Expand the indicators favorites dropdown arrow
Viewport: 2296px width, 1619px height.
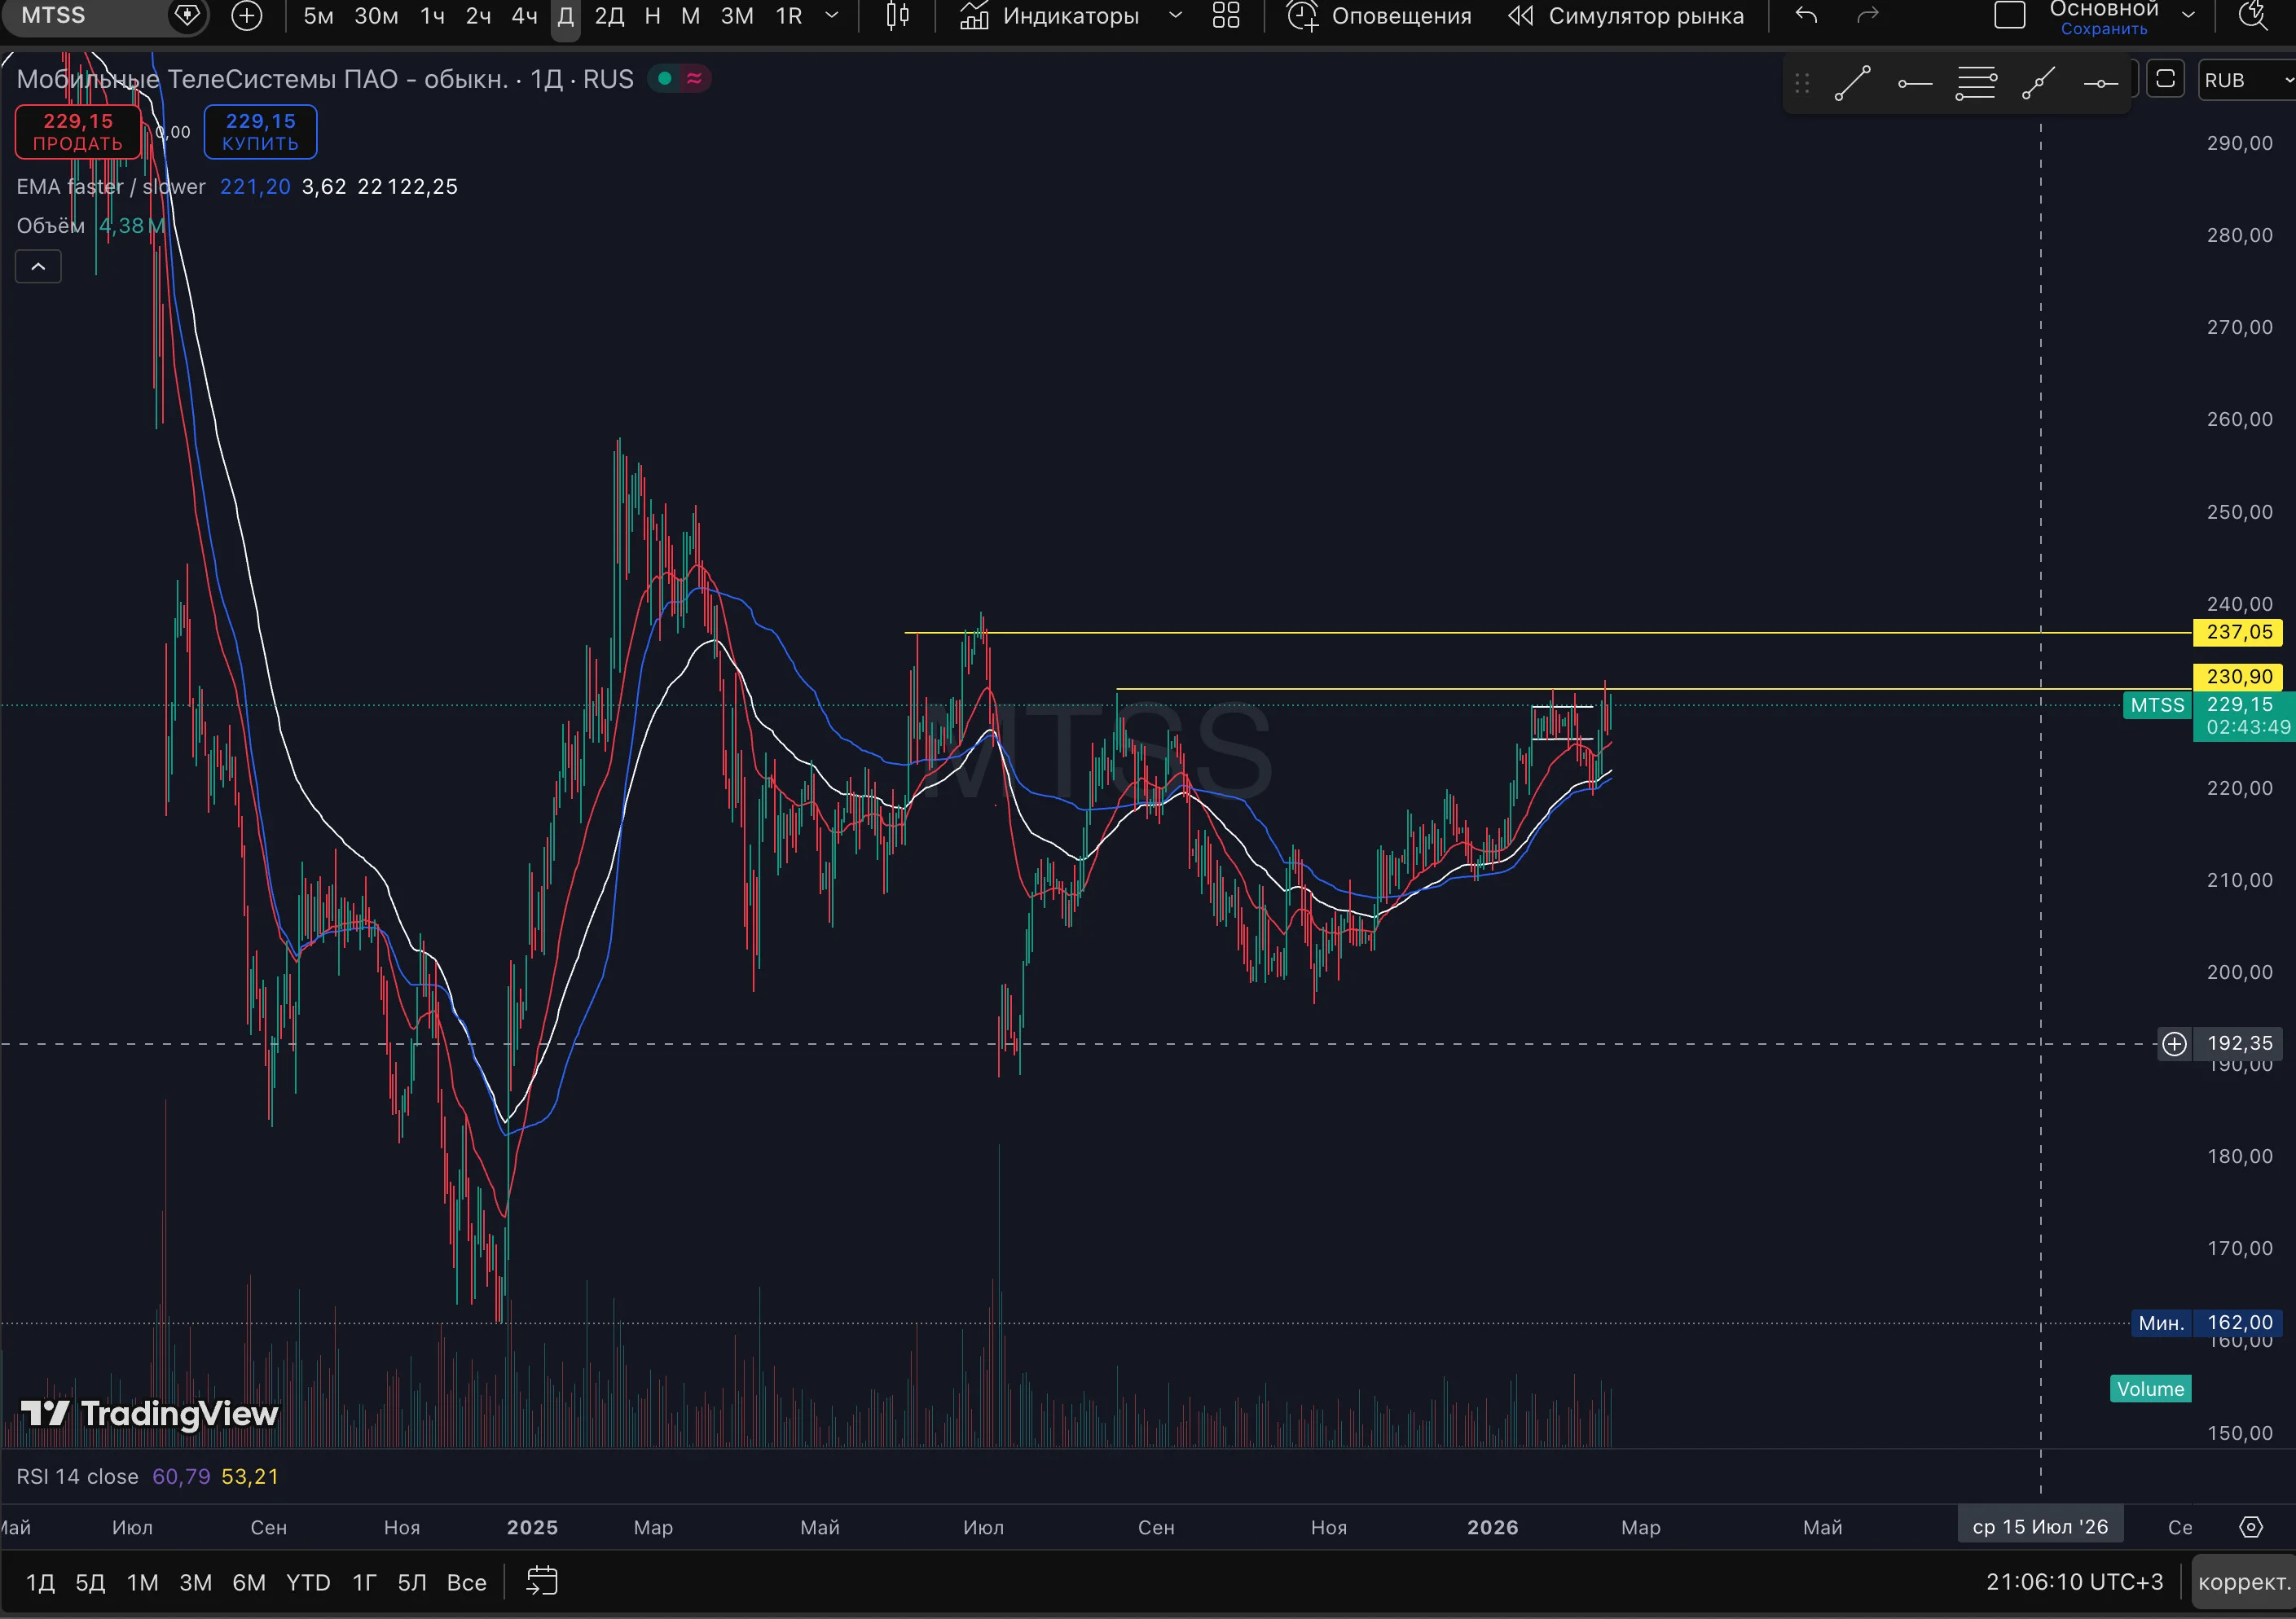click(1175, 16)
